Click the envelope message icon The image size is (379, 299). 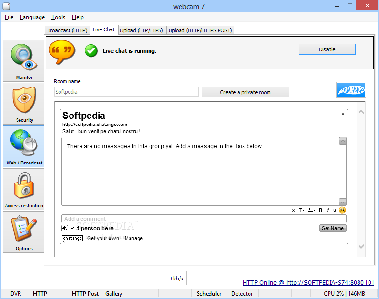pyautogui.click(x=72, y=228)
